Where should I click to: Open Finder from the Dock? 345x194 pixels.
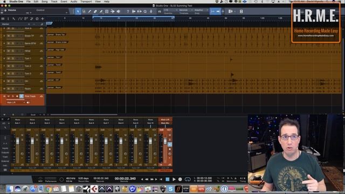pyautogui.click(x=10, y=189)
